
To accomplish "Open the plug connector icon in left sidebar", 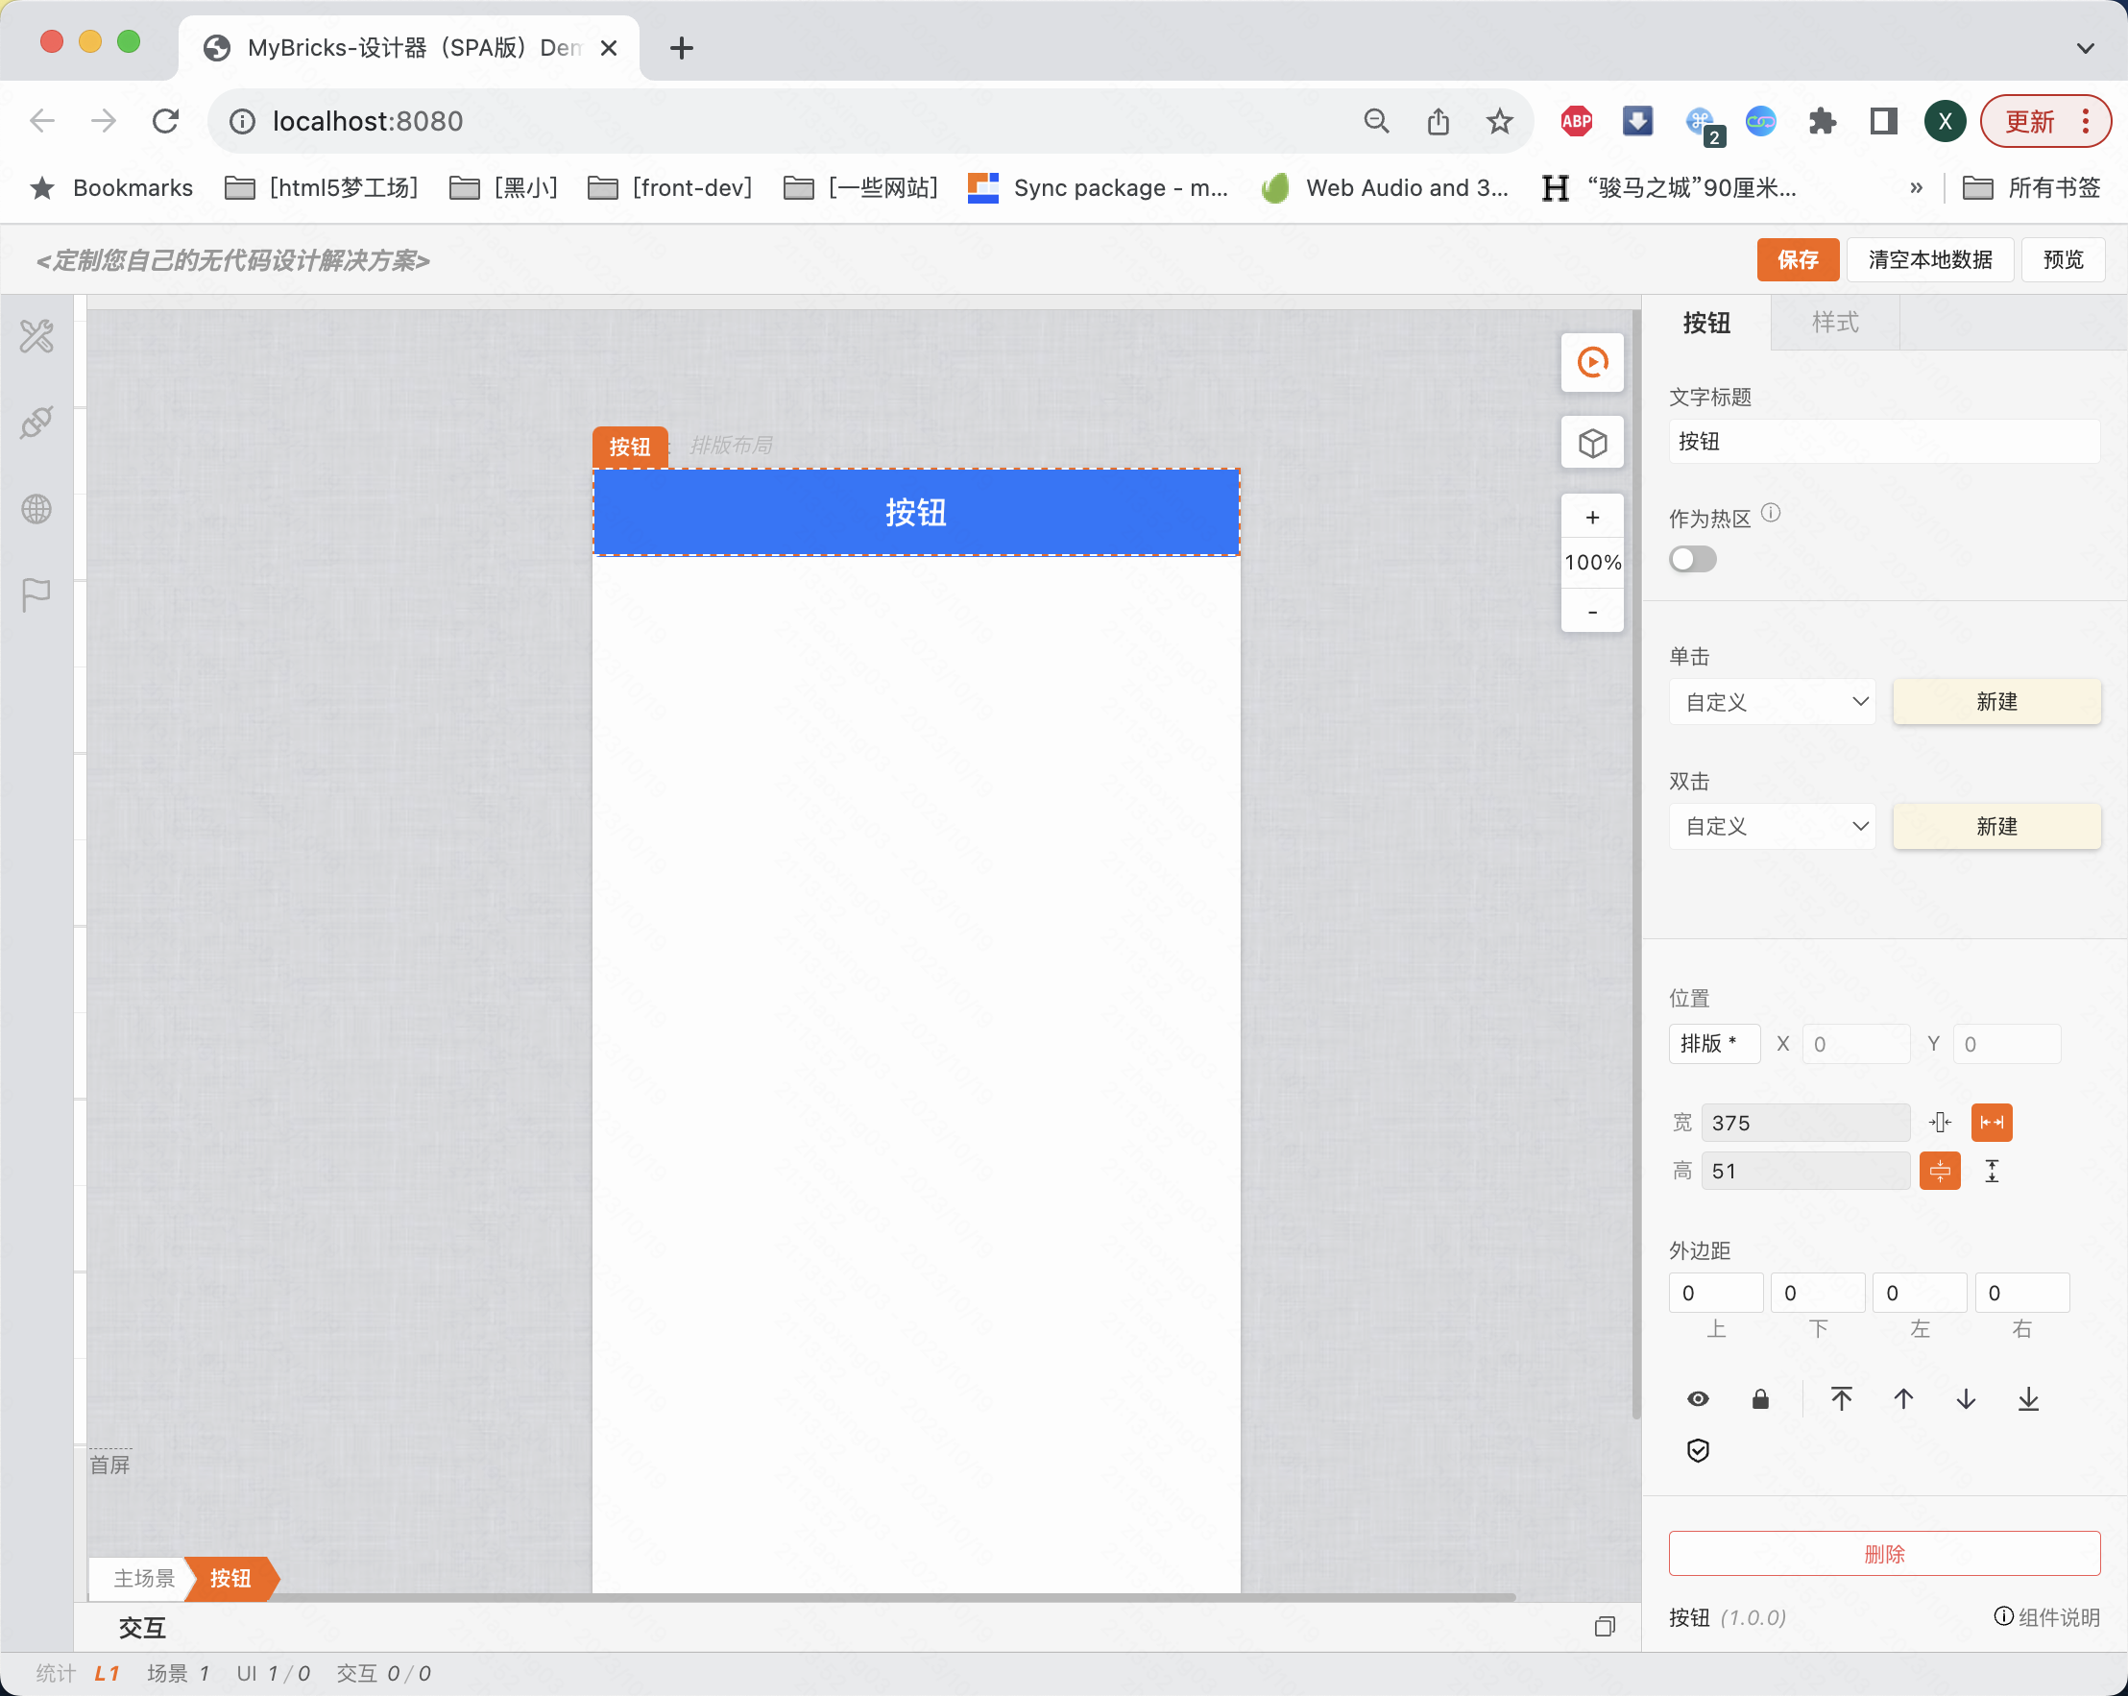I will tap(36, 423).
